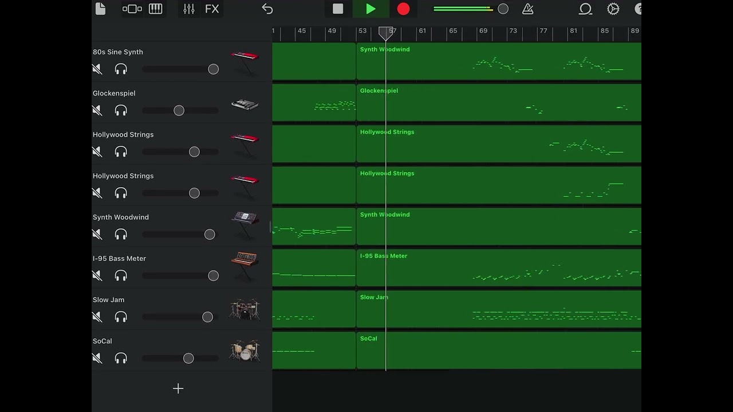Screen dimensions: 733x412
Task: Open My Songs document browser
Action: pyautogui.click(x=101, y=9)
